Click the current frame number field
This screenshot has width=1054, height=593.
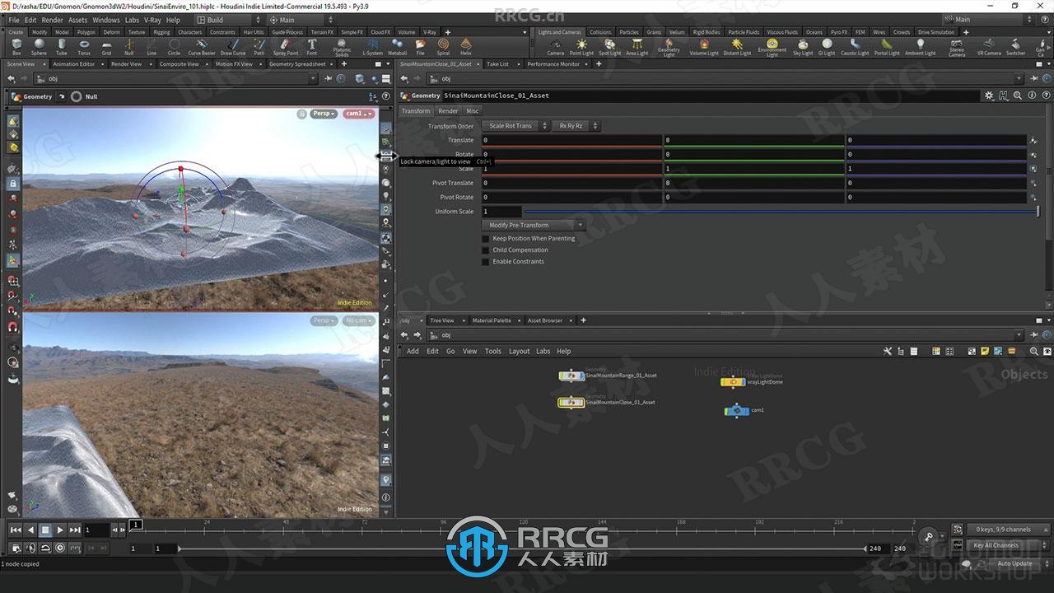[x=96, y=530]
